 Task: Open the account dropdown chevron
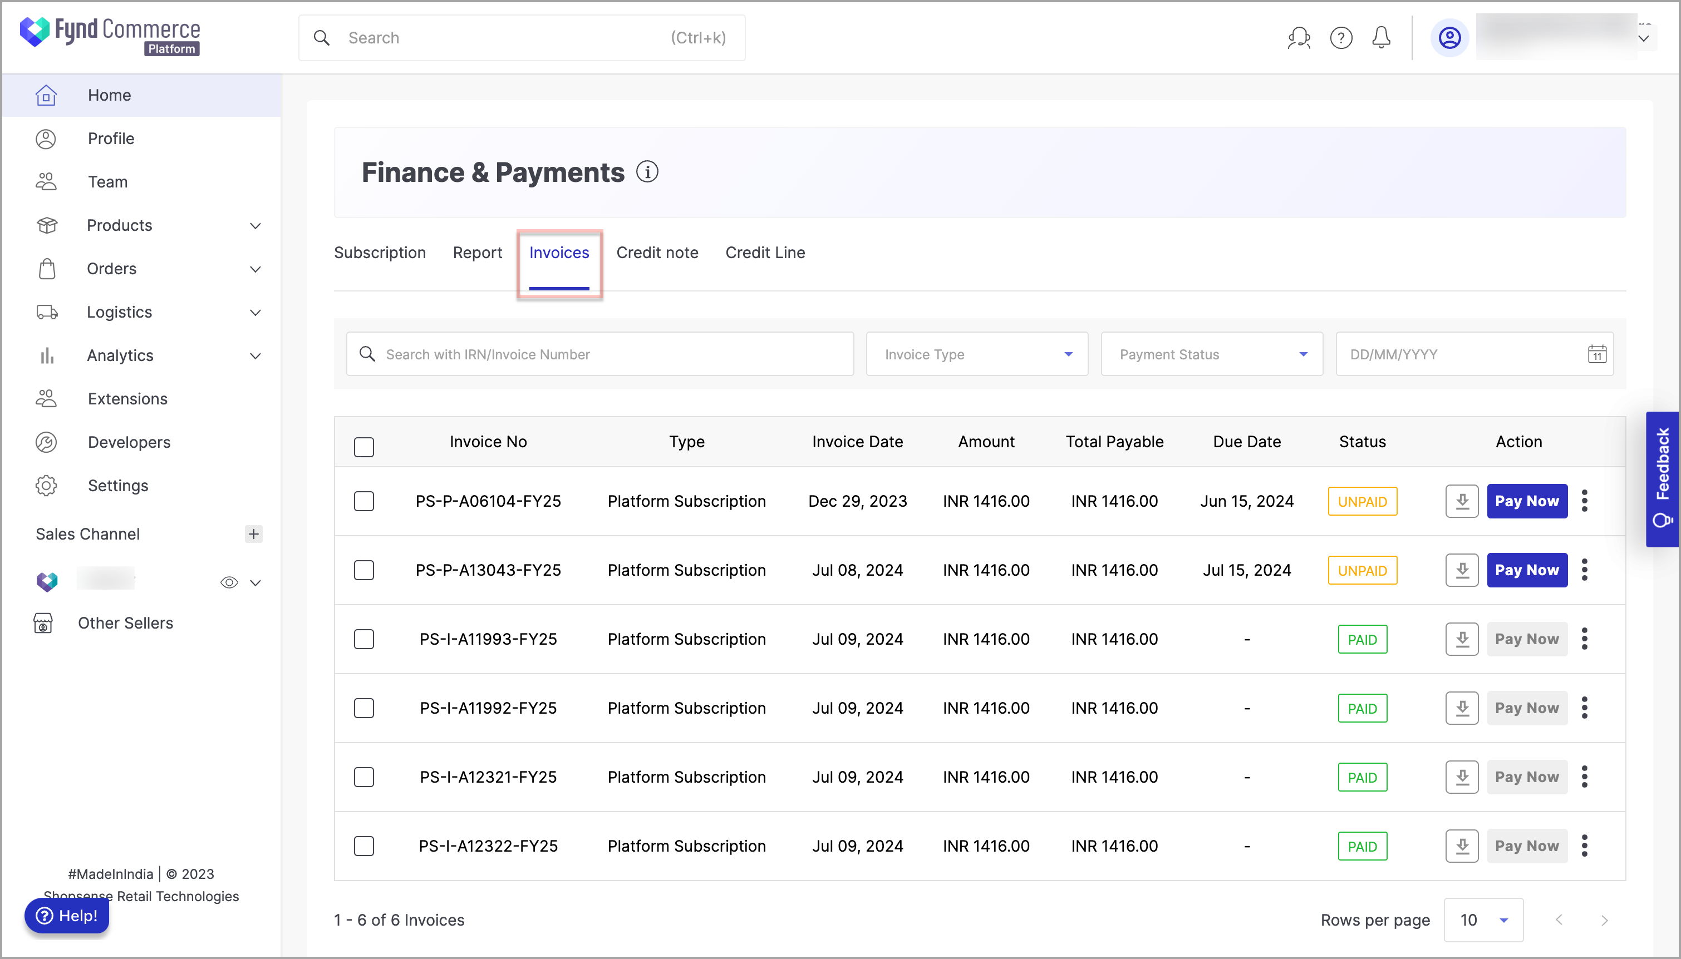coord(1644,39)
